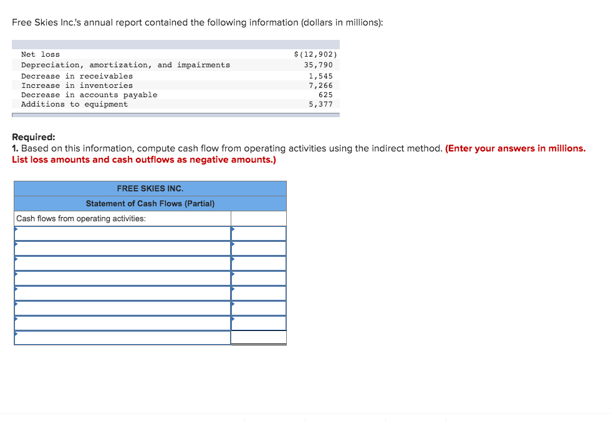Open fourth row description dropdown in statement
This screenshot has height=422, width=611.
tap(122, 278)
